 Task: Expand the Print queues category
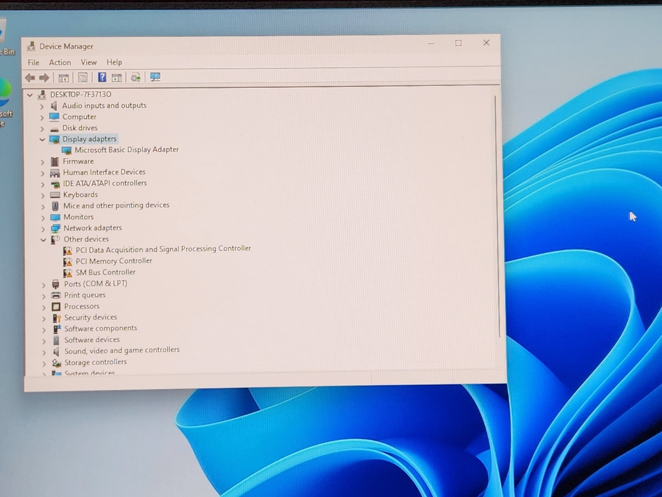click(44, 296)
